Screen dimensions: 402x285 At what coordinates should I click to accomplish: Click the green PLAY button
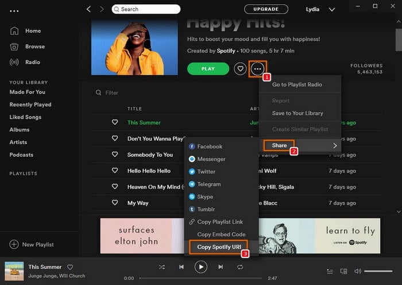[x=208, y=69]
